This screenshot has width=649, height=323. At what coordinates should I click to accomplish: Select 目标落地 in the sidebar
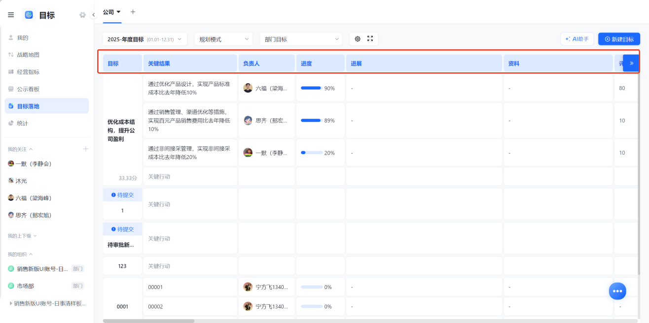point(47,106)
